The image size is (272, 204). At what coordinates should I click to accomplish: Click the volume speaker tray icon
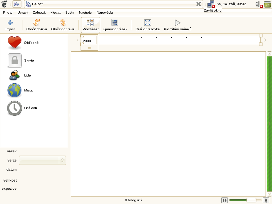pyautogui.click(x=259, y=4)
